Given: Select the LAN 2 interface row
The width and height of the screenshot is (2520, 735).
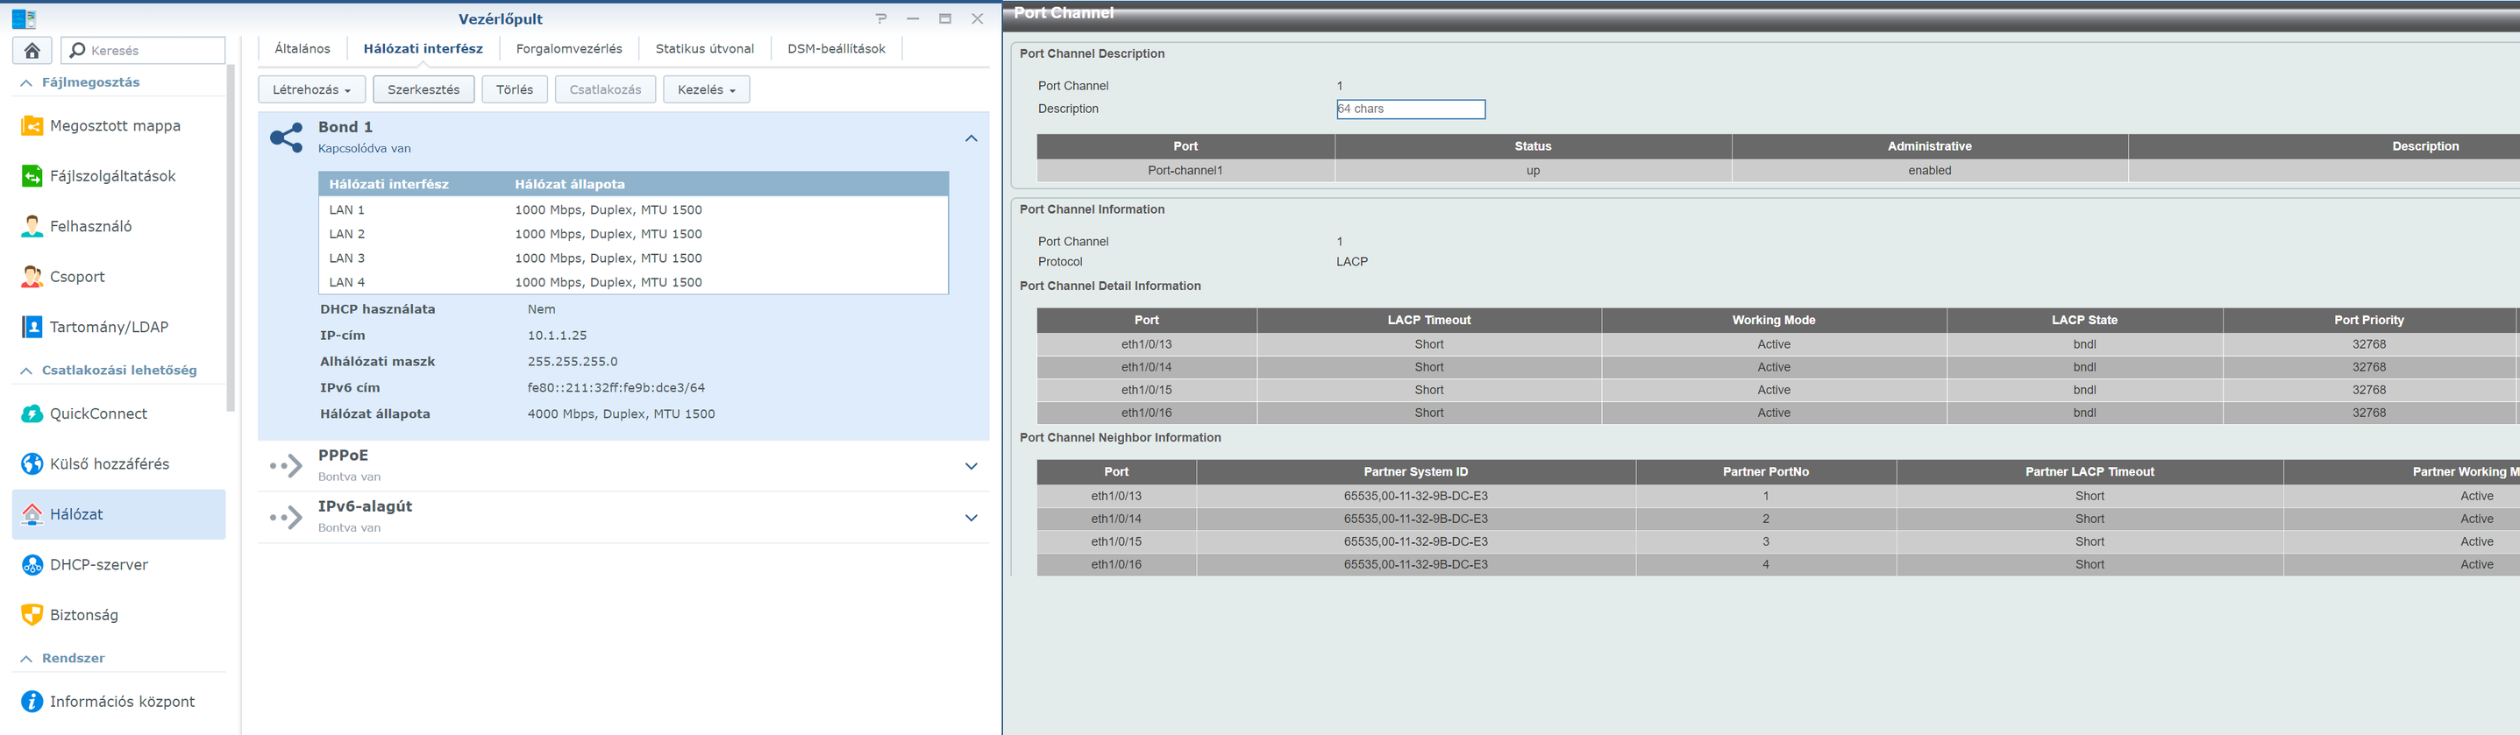Looking at the screenshot, I should [633, 235].
